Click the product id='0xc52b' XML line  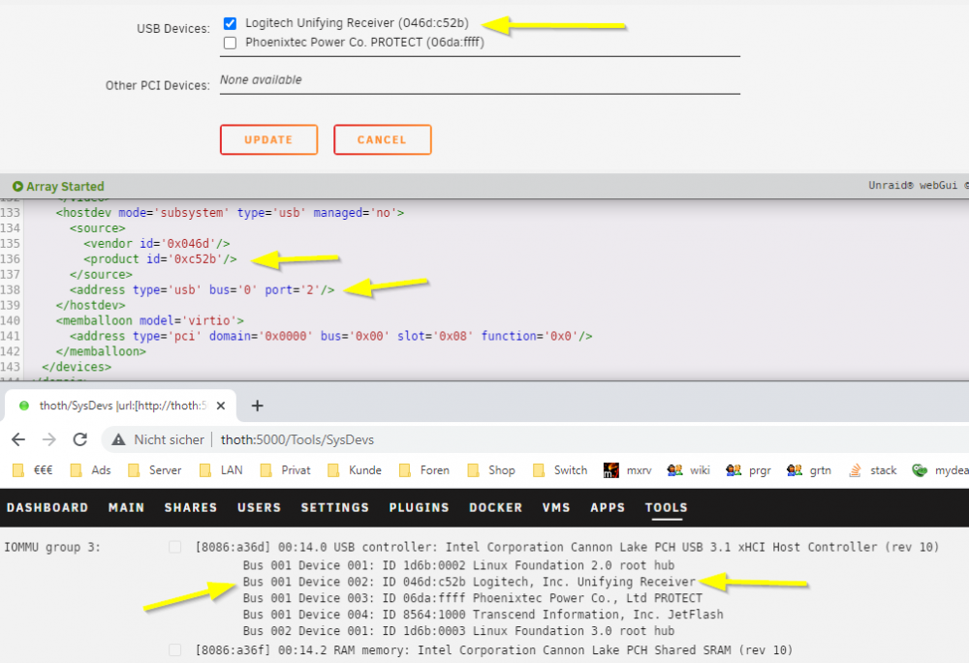coord(160,258)
